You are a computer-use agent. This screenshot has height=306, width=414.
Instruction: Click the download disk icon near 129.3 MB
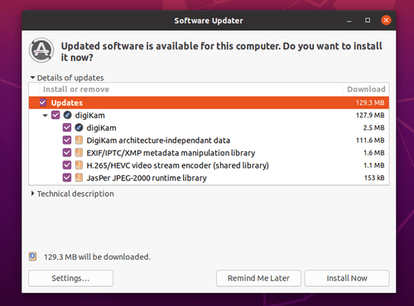coord(33,256)
